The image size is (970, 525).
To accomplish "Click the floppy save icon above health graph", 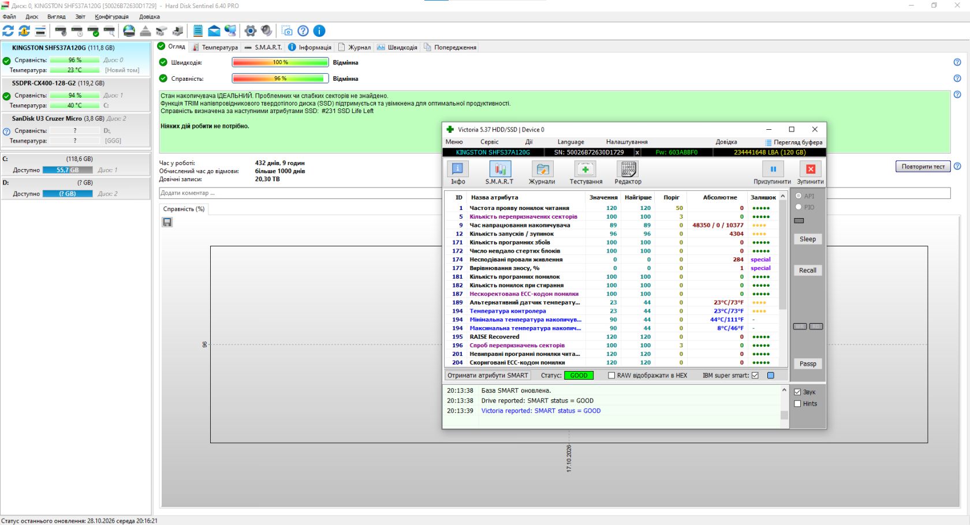I will [x=167, y=222].
